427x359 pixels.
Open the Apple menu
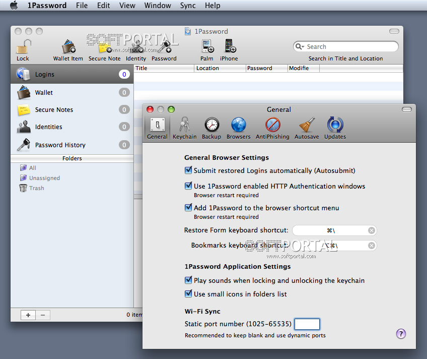(14, 6)
